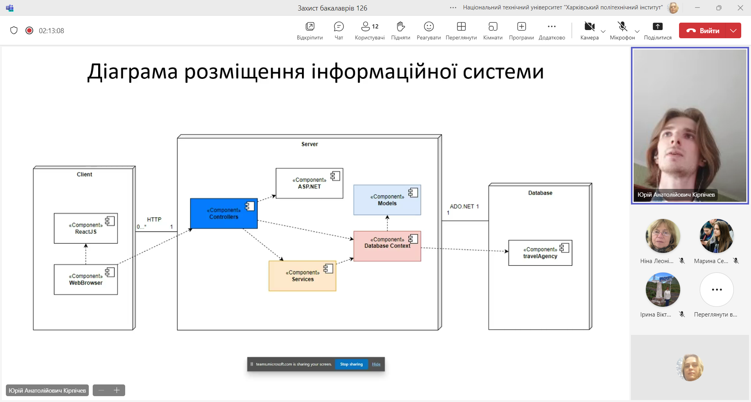
Task: Open the reactions menu
Action: tap(429, 31)
